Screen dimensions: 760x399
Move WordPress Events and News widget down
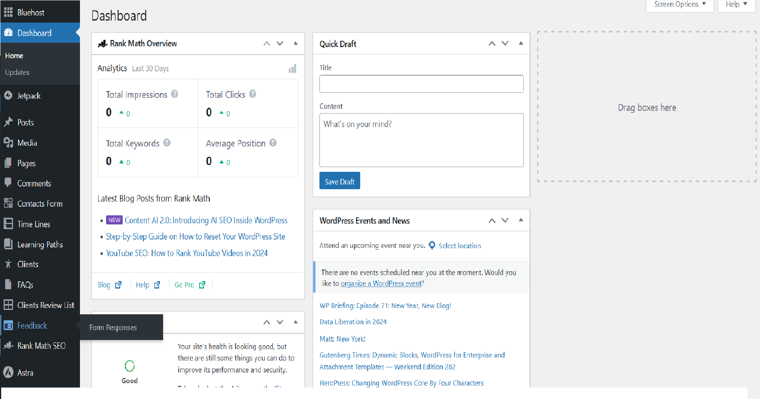[x=505, y=220]
